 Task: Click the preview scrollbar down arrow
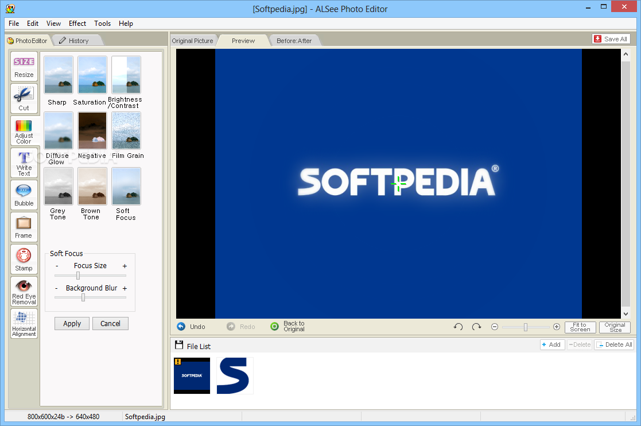pyautogui.click(x=626, y=313)
